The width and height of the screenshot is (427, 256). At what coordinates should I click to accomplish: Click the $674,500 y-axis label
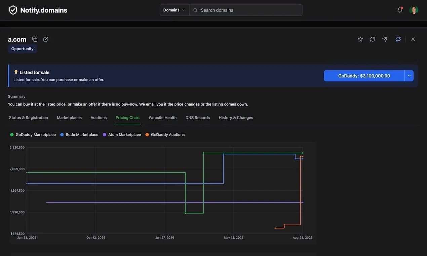click(17, 233)
